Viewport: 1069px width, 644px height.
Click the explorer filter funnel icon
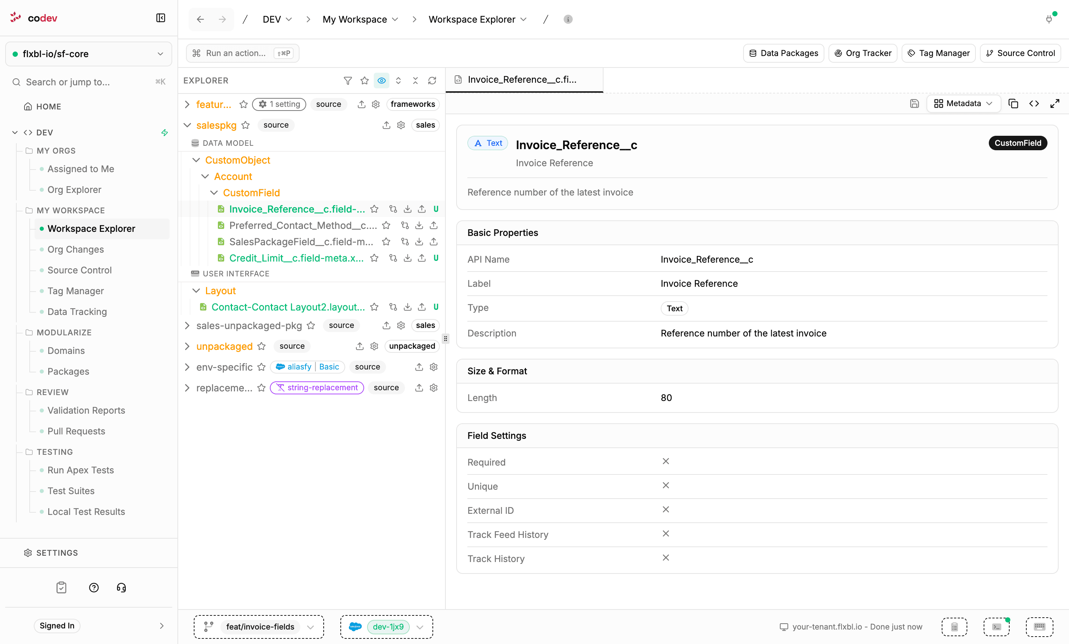tap(347, 80)
